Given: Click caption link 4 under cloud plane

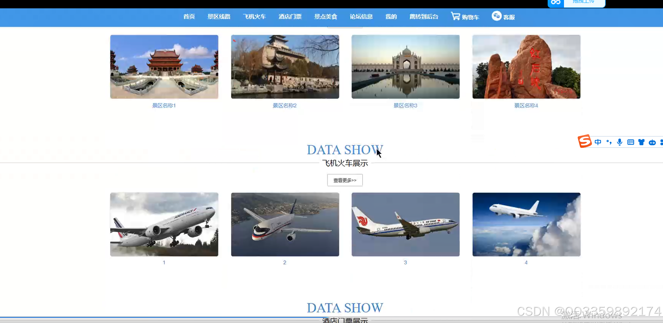Looking at the screenshot, I should tap(526, 263).
